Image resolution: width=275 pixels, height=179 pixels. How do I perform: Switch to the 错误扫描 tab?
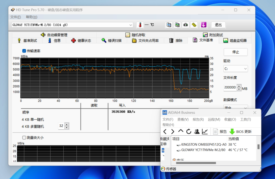111,41
